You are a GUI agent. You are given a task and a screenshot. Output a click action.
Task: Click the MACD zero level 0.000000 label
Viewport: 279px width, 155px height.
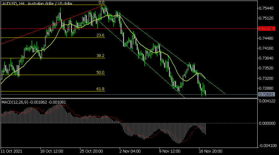coord(267,123)
